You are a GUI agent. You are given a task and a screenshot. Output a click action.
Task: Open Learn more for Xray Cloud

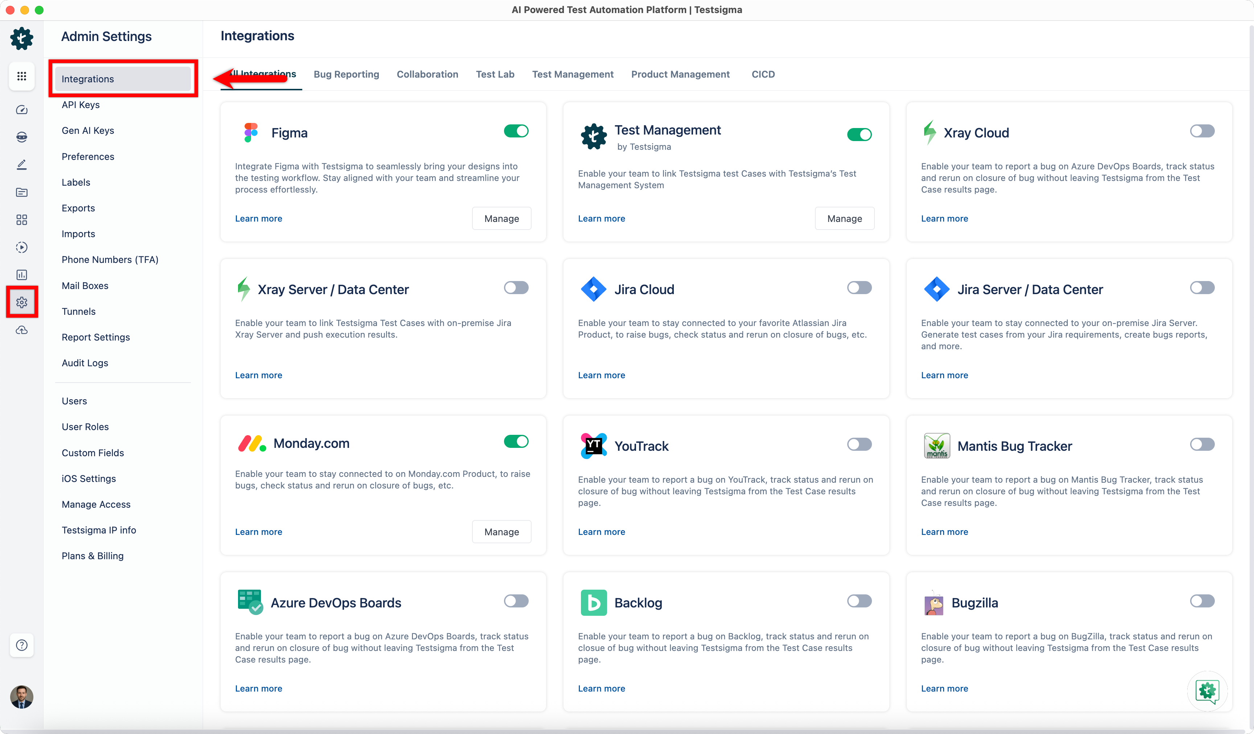tap(944, 218)
